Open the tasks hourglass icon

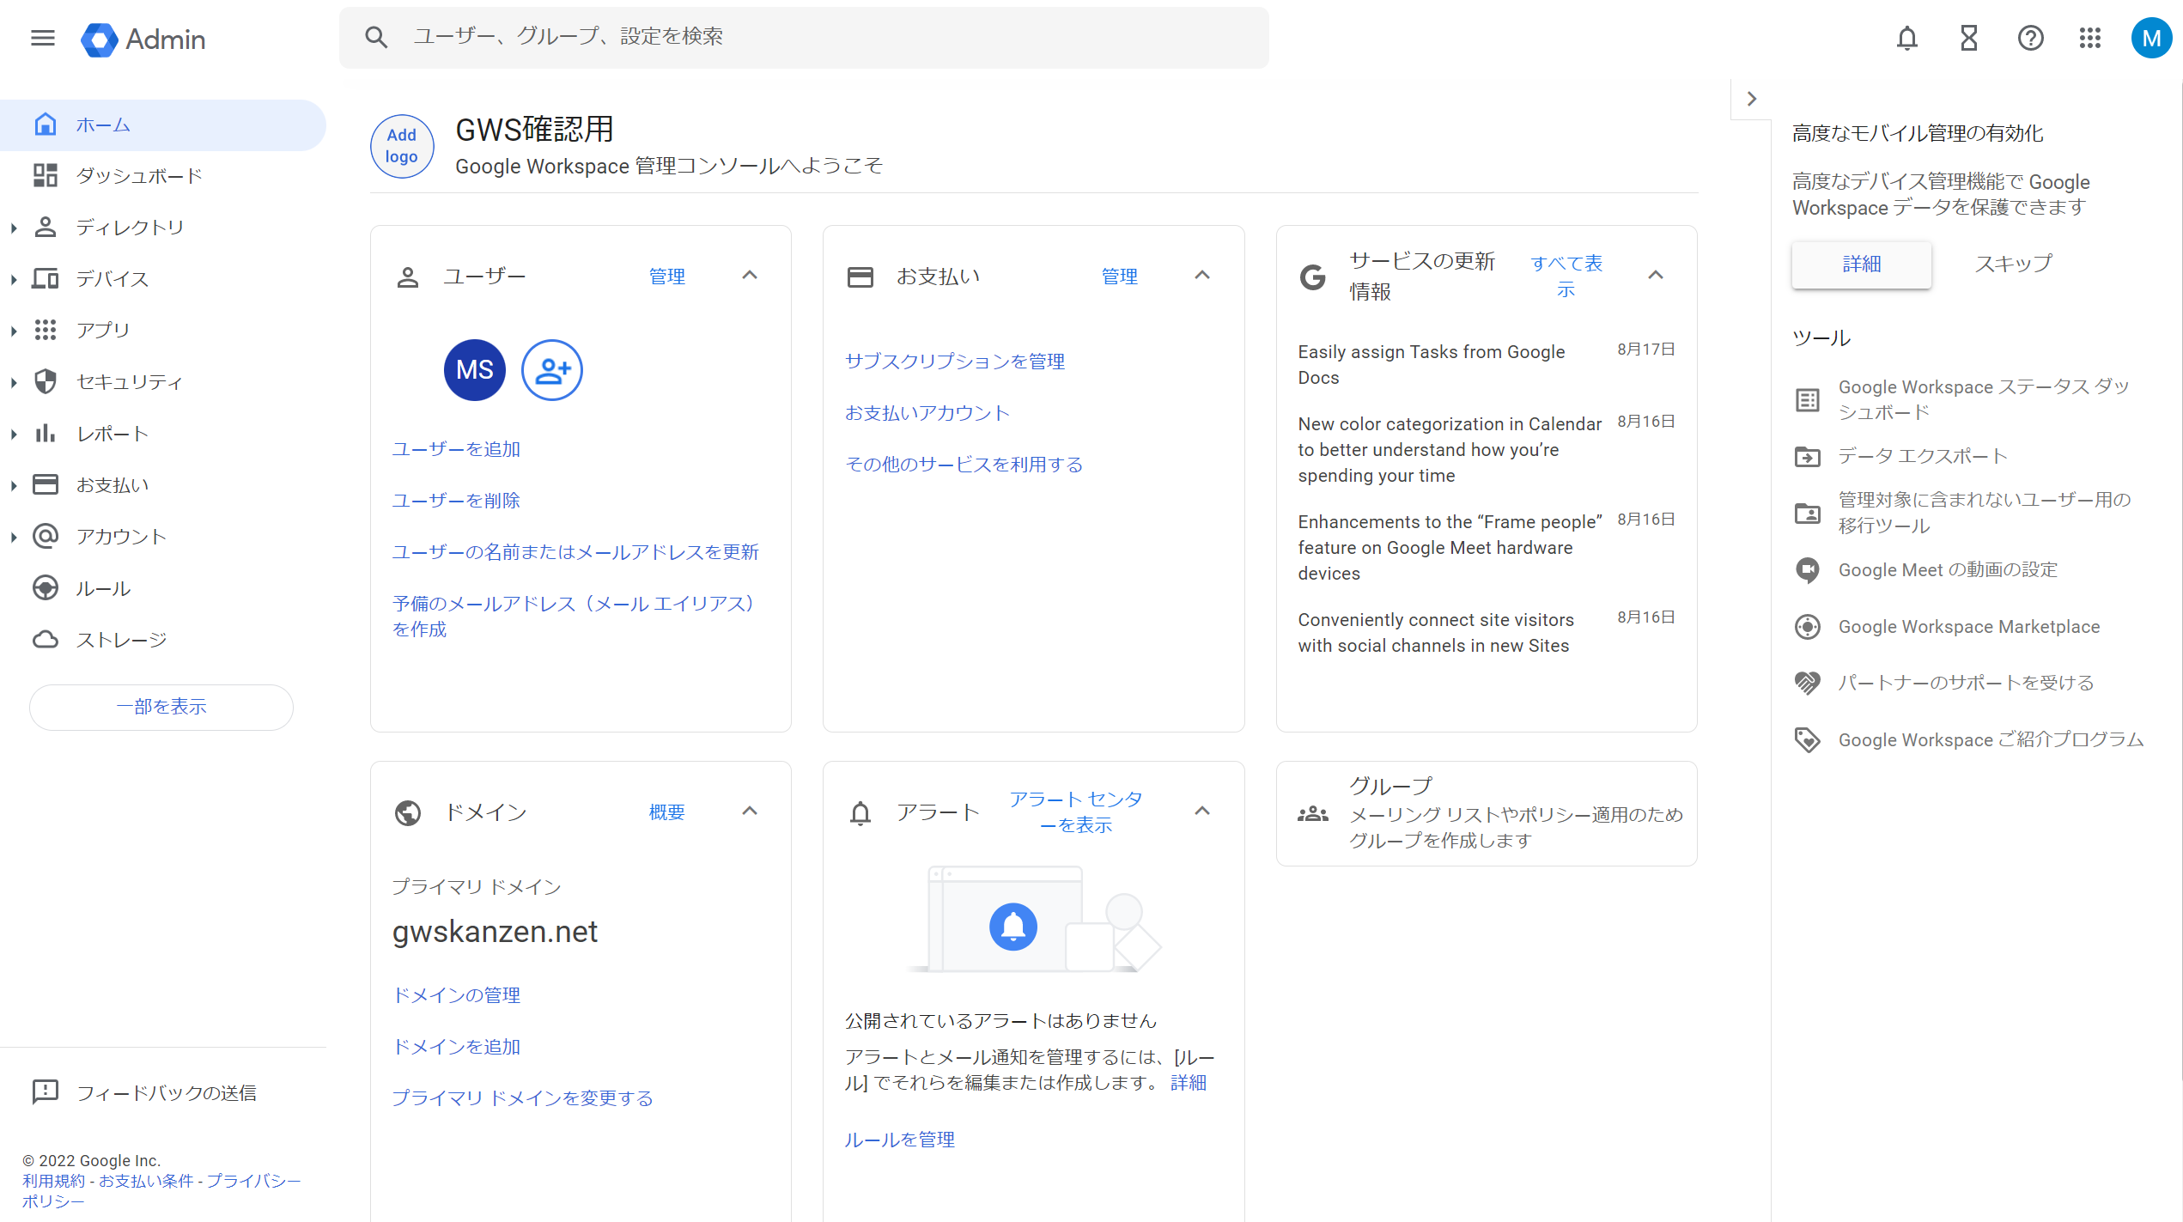pos(1969,38)
